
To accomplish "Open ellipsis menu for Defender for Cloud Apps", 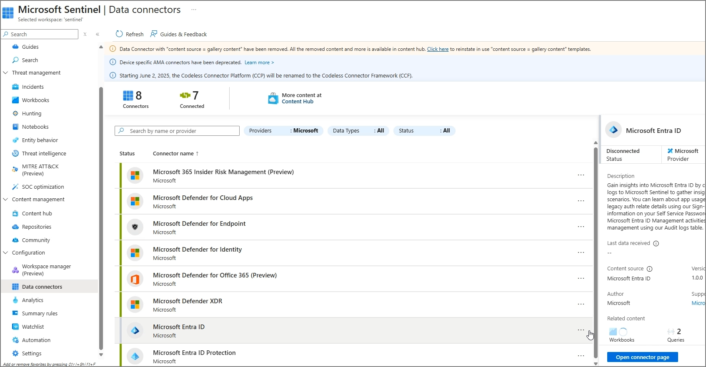I will click(581, 201).
